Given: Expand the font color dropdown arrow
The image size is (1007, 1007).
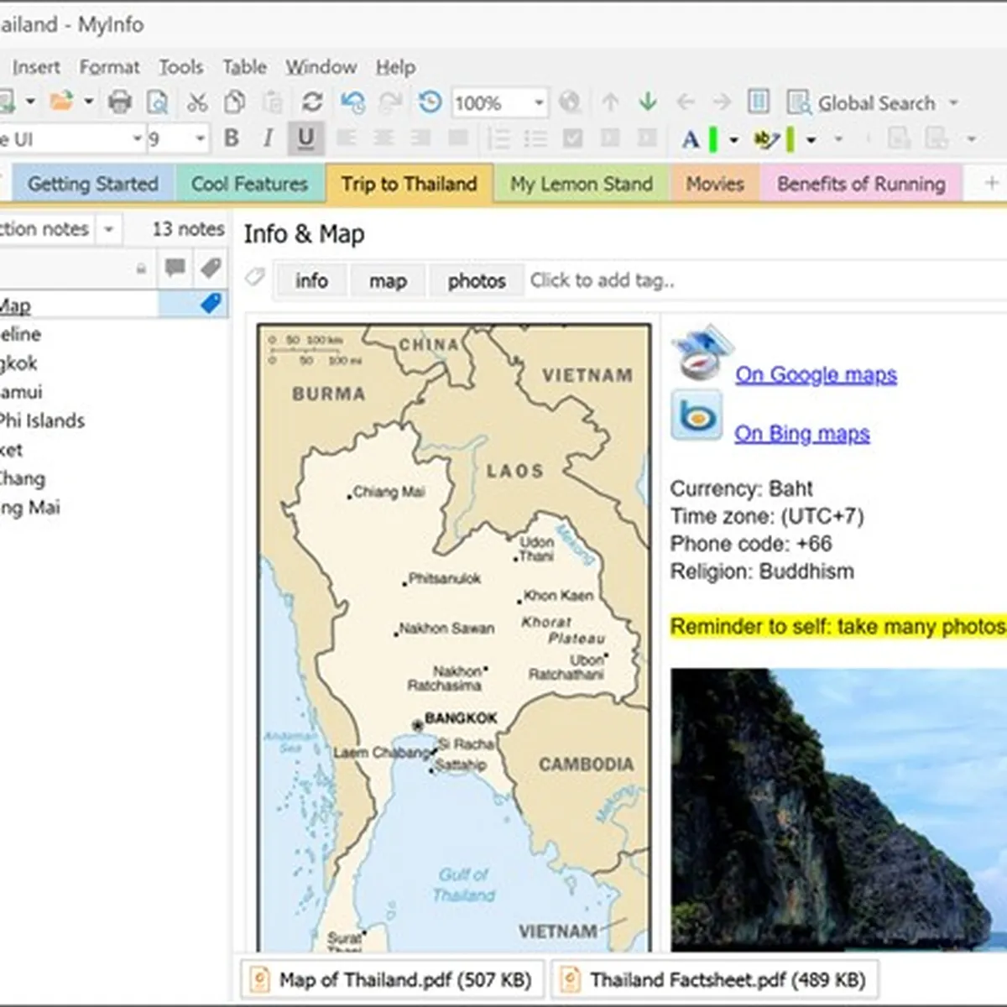Looking at the screenshot, I should coord(733,139).
